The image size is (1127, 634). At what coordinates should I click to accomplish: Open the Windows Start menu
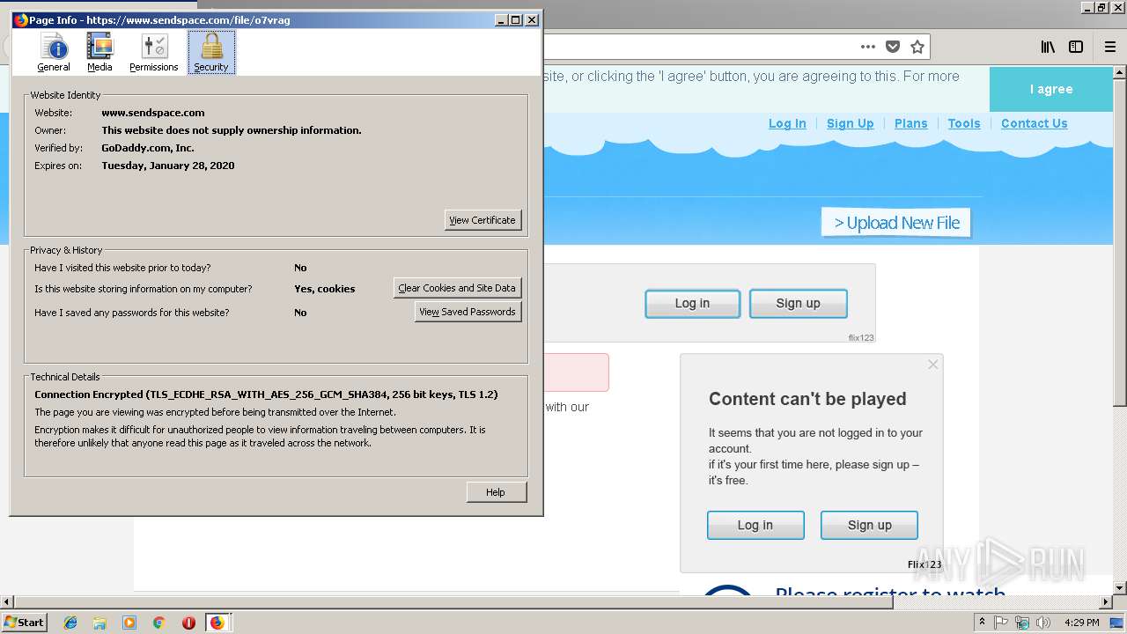[25, 622]
